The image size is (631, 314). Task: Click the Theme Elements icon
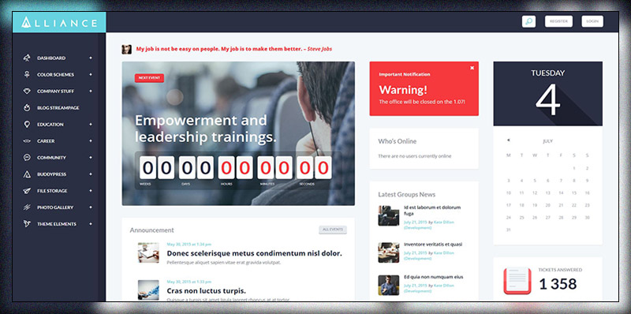(27, 224)
